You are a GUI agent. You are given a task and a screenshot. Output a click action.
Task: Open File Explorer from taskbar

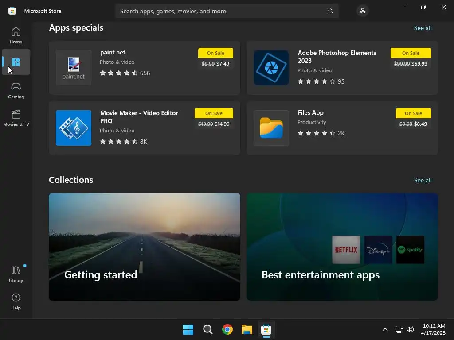[x=247, y=329]
